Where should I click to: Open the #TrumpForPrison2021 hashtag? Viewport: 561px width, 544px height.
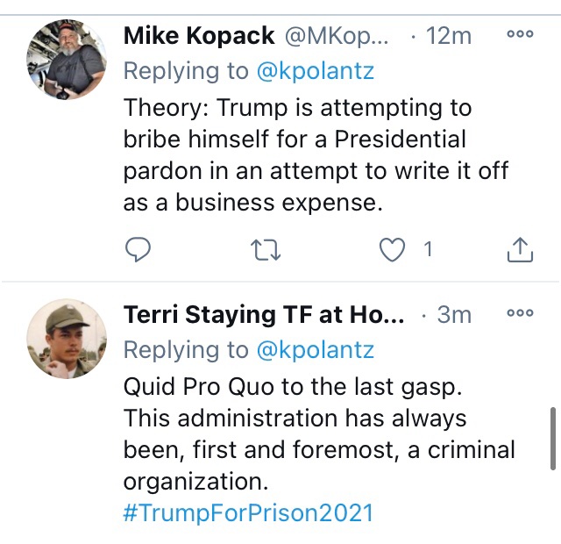click(x=248, y=512)
